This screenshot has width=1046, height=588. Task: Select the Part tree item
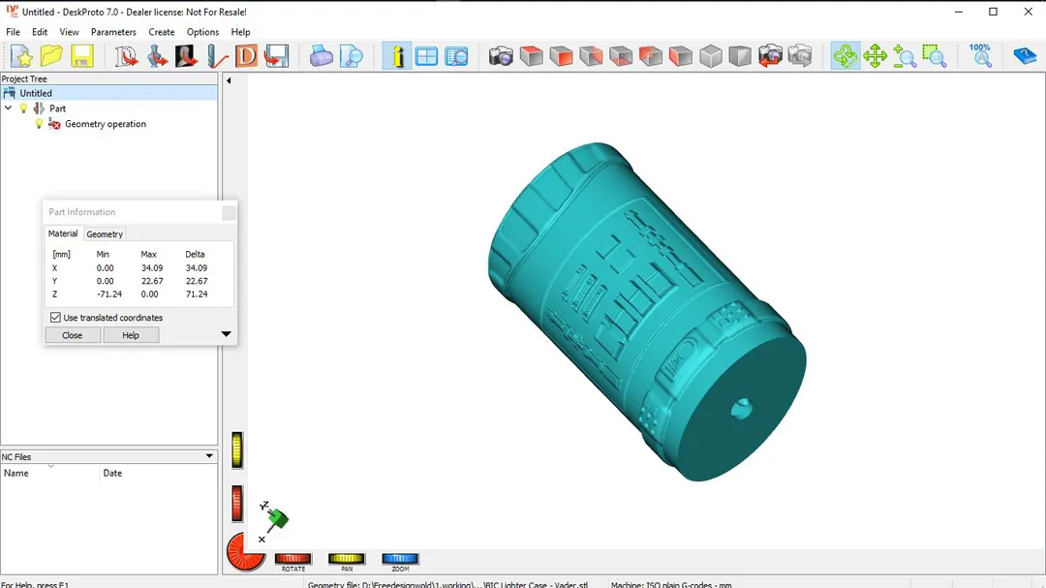coord(57,108)
